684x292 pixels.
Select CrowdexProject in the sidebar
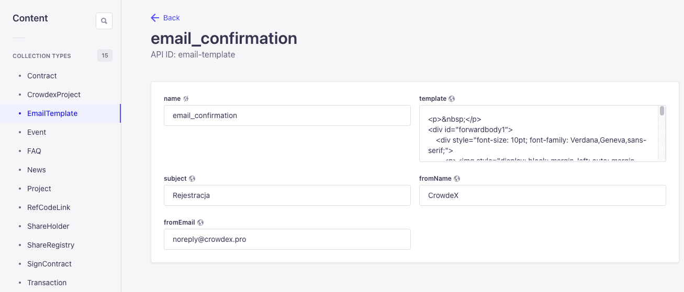pos(54,95)
